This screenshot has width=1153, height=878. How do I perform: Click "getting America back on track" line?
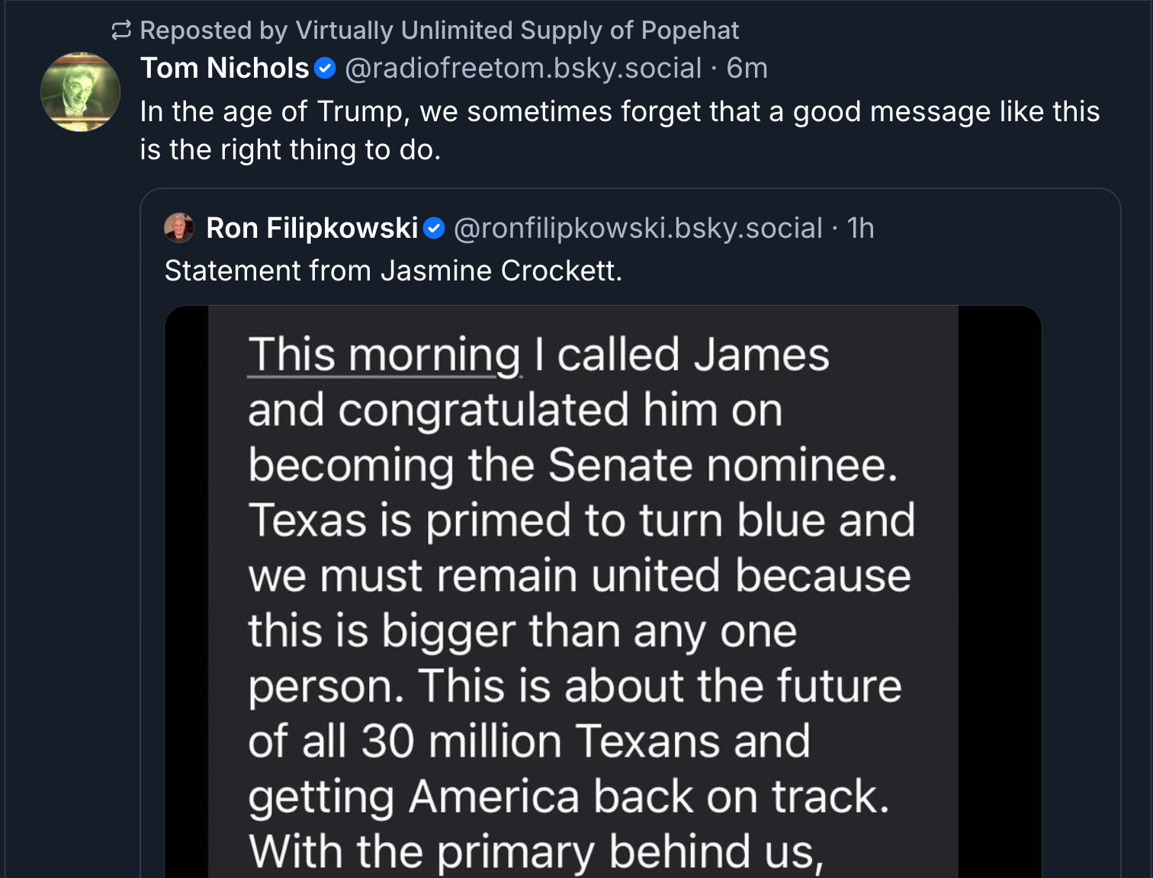(x=569, y=796)
